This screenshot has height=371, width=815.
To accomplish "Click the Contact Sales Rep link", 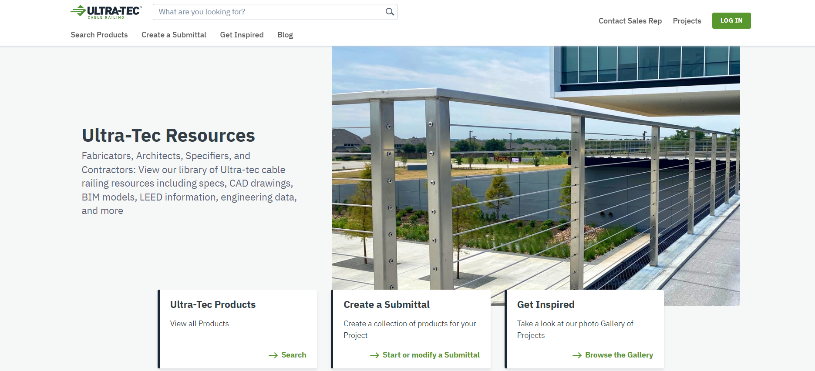I will (630, 21).
